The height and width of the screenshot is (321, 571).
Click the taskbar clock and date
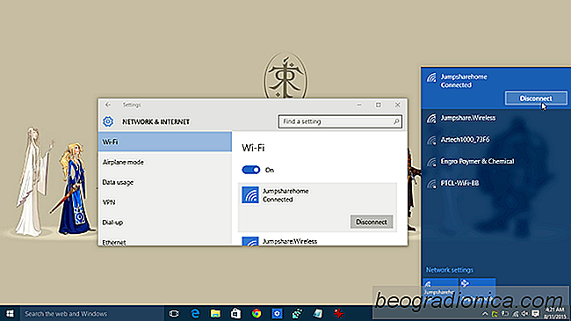(x=554, y=313)
